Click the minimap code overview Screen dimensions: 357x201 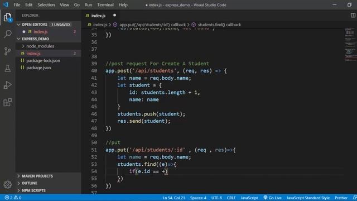pos(350,45)
